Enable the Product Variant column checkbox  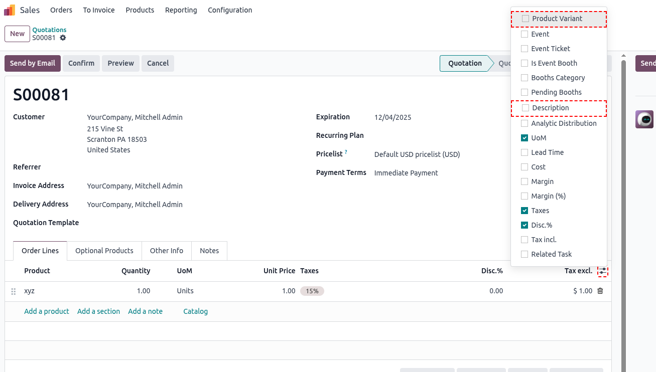tap(526, 19)
